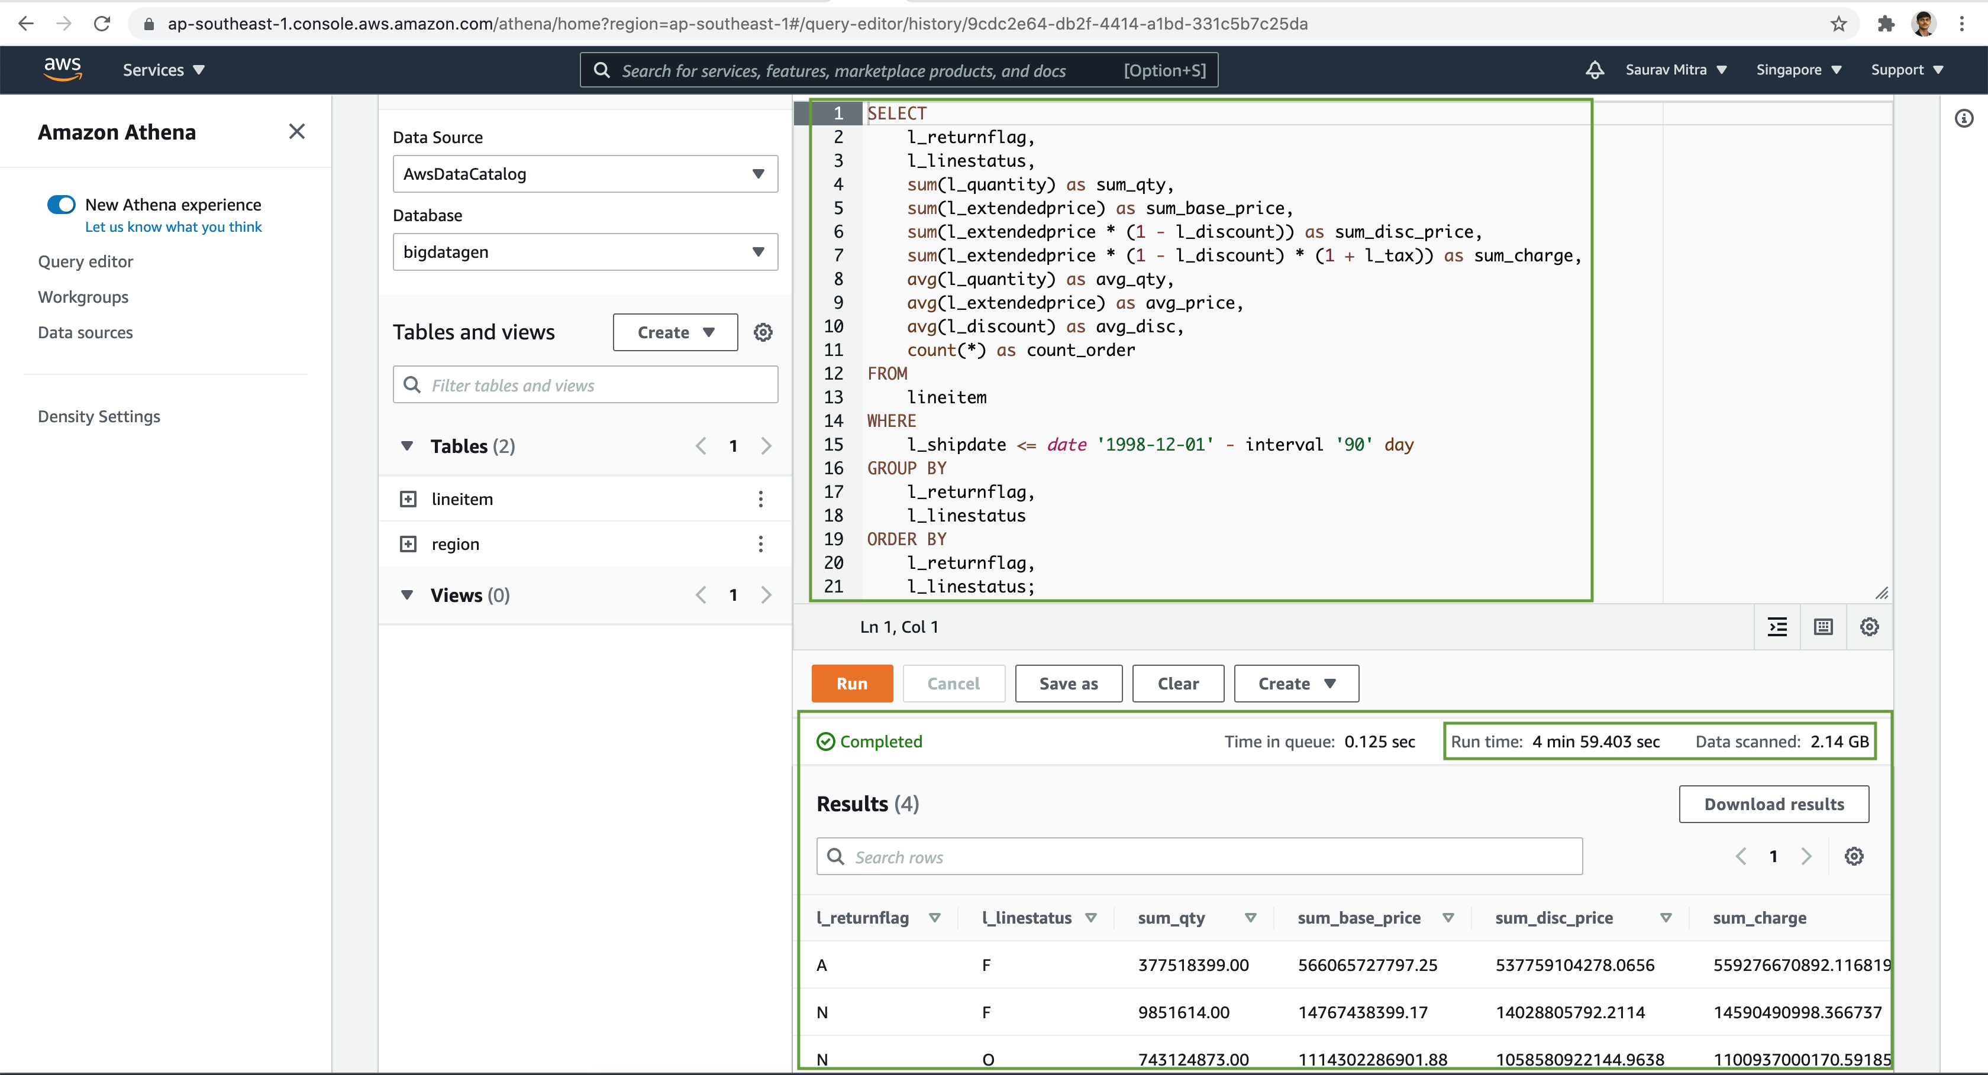Close the Amazon Athena side panel
The image size is (1988, 1075).
pos(296,132)
